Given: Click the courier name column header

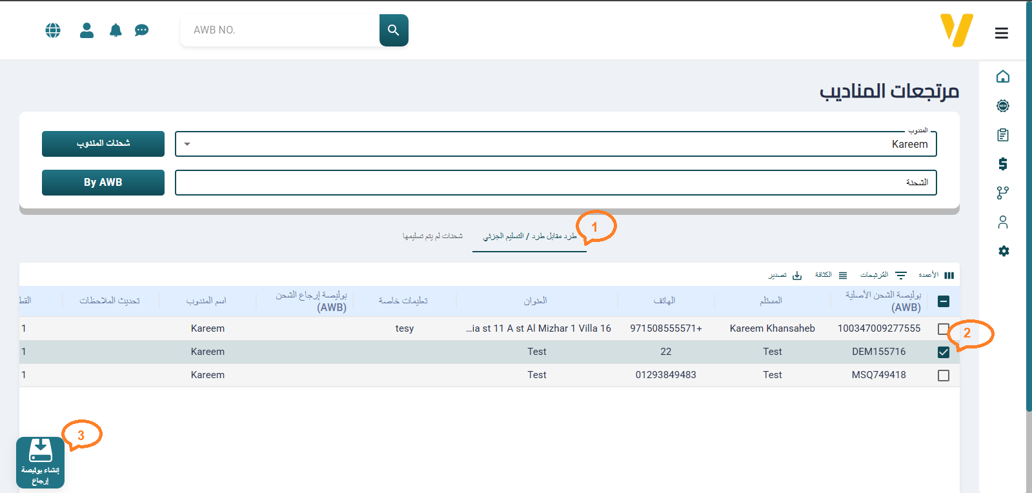Looking at the screenshot, I should click(206, 301).
